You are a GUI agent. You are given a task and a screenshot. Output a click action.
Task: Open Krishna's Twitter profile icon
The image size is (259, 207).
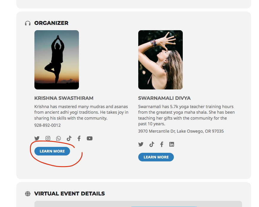tap(37, 138)
